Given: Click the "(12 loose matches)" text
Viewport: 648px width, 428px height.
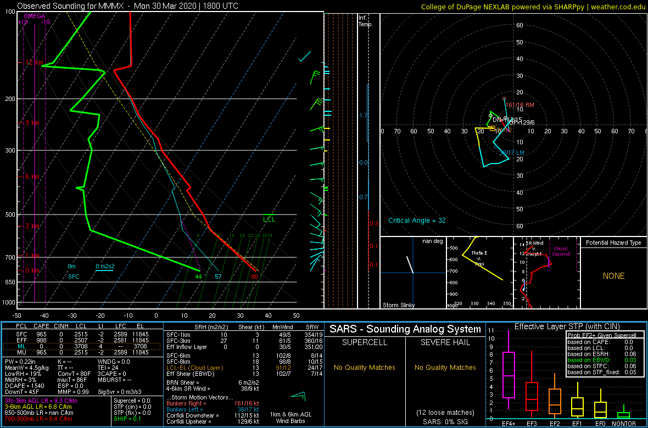Looking at the screenshot, I should point(445,413).
